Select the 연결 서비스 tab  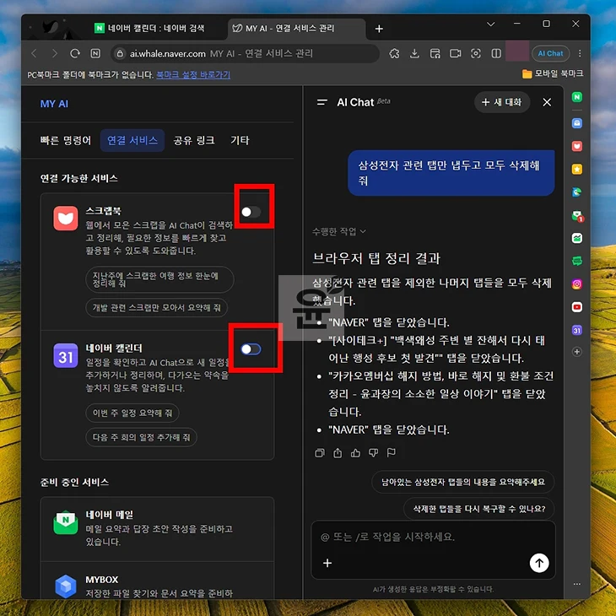(x=132, y=140)
